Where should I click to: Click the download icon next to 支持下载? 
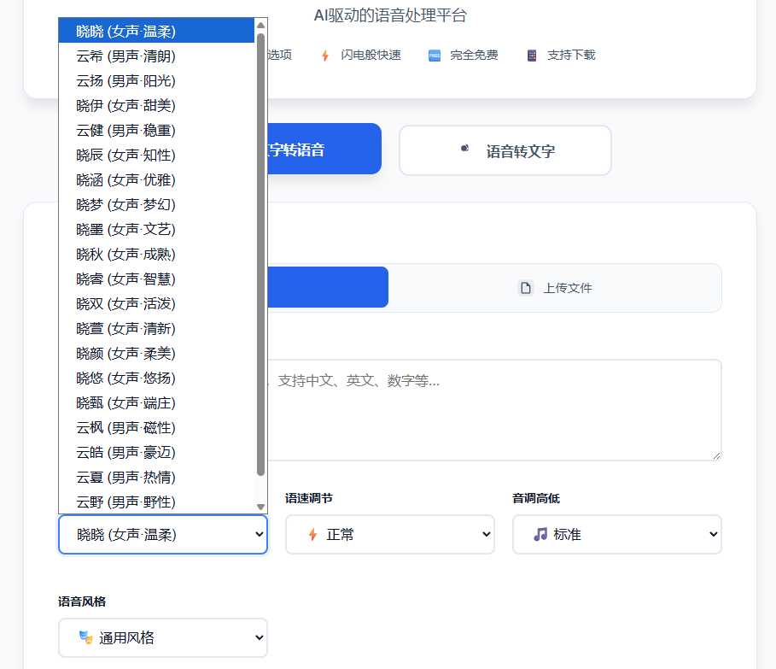click(x=534, y=55)
